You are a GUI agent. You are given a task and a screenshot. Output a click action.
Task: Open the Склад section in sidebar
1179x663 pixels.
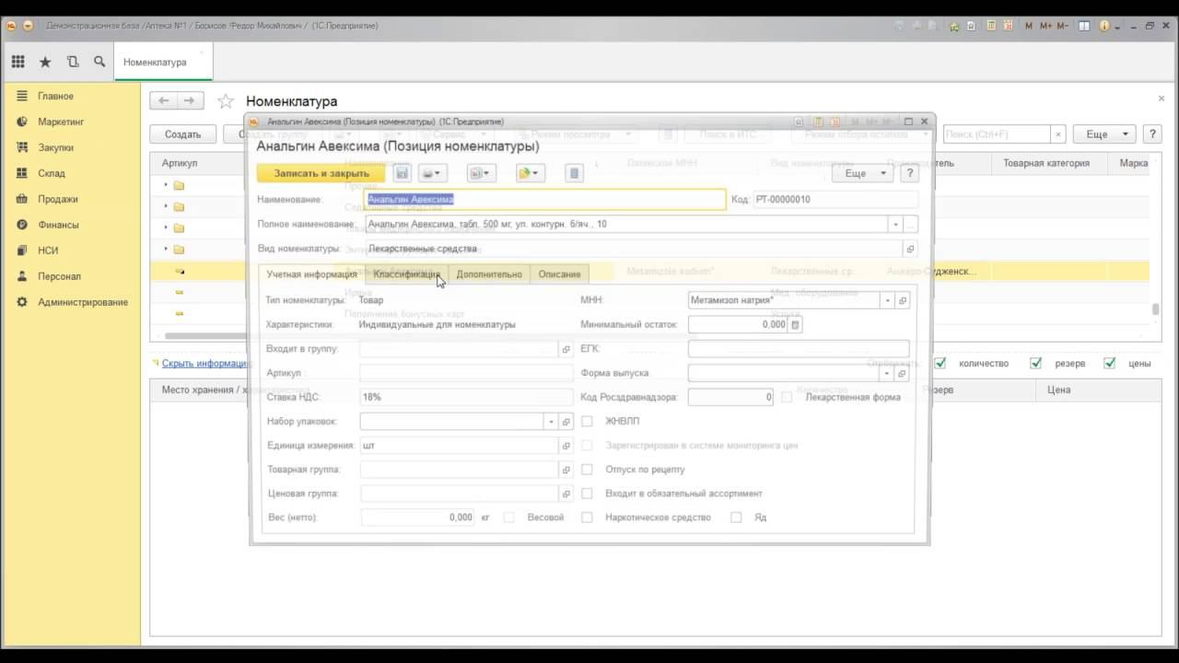coord(52,173)
